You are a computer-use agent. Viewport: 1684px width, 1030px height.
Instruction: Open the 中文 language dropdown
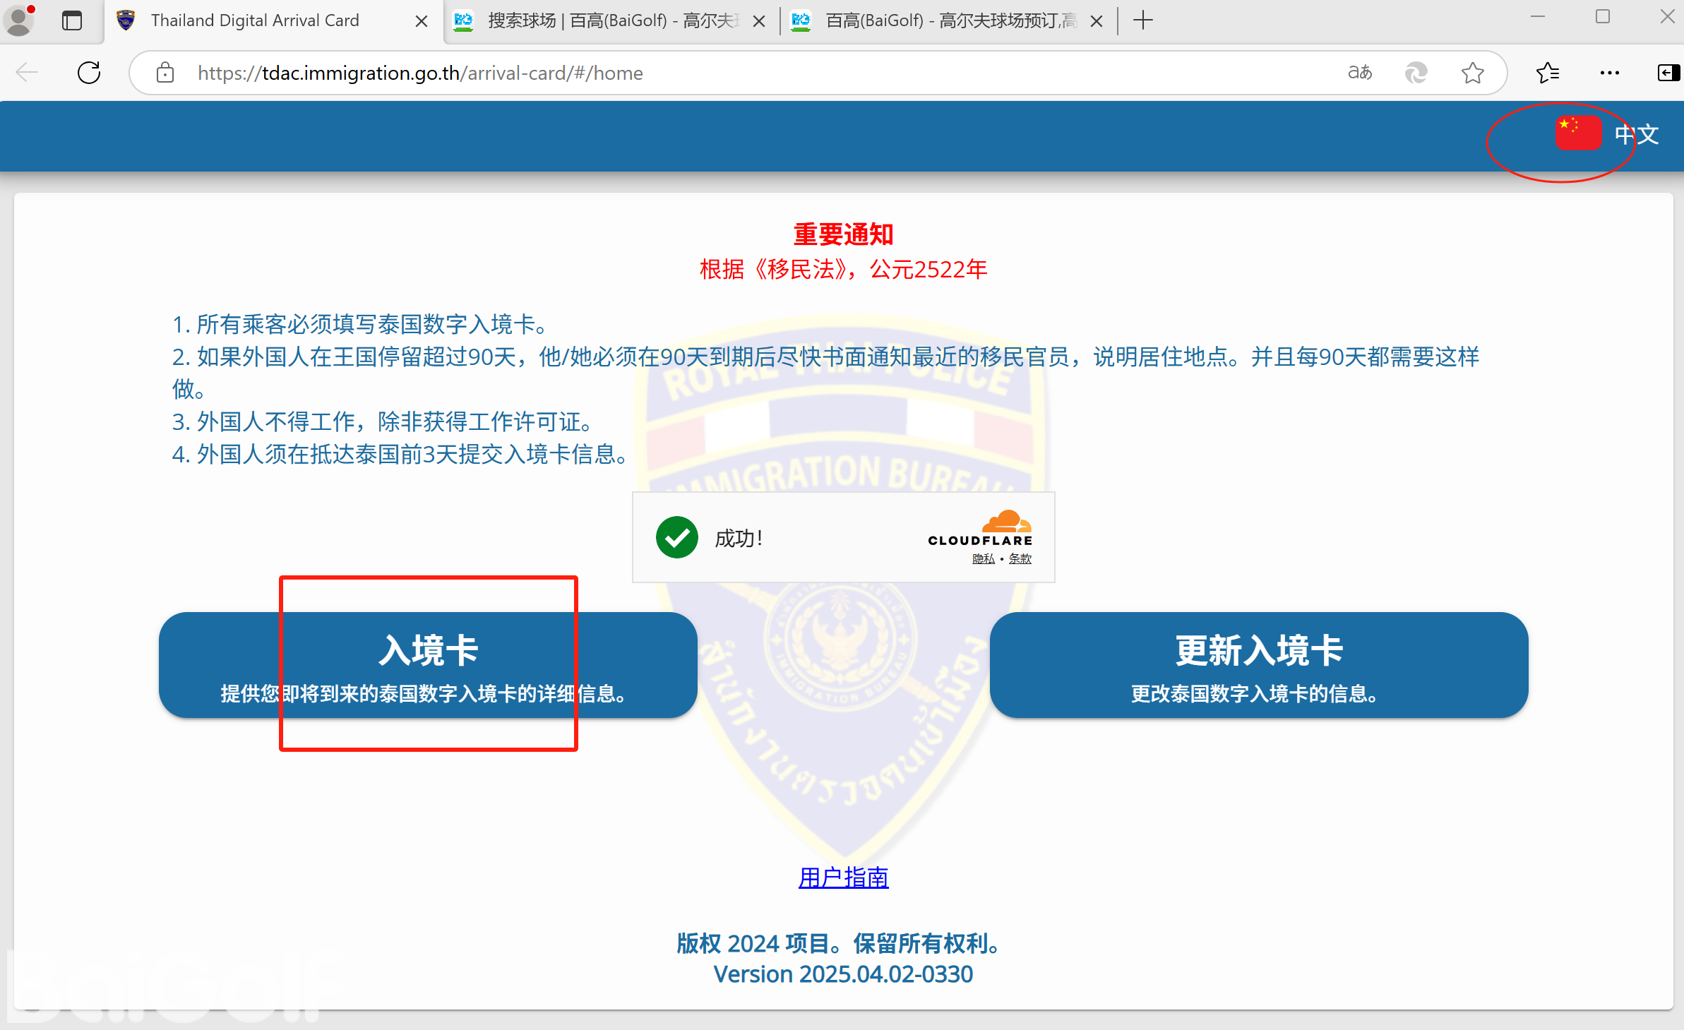tap(1637, 135)
